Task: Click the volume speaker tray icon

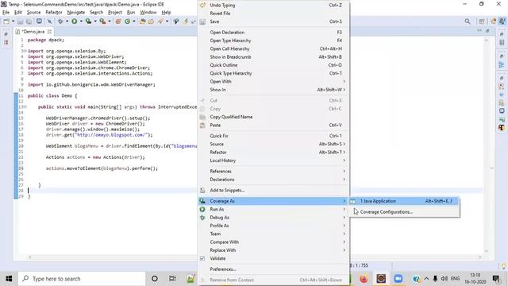Action: point(444,279)
